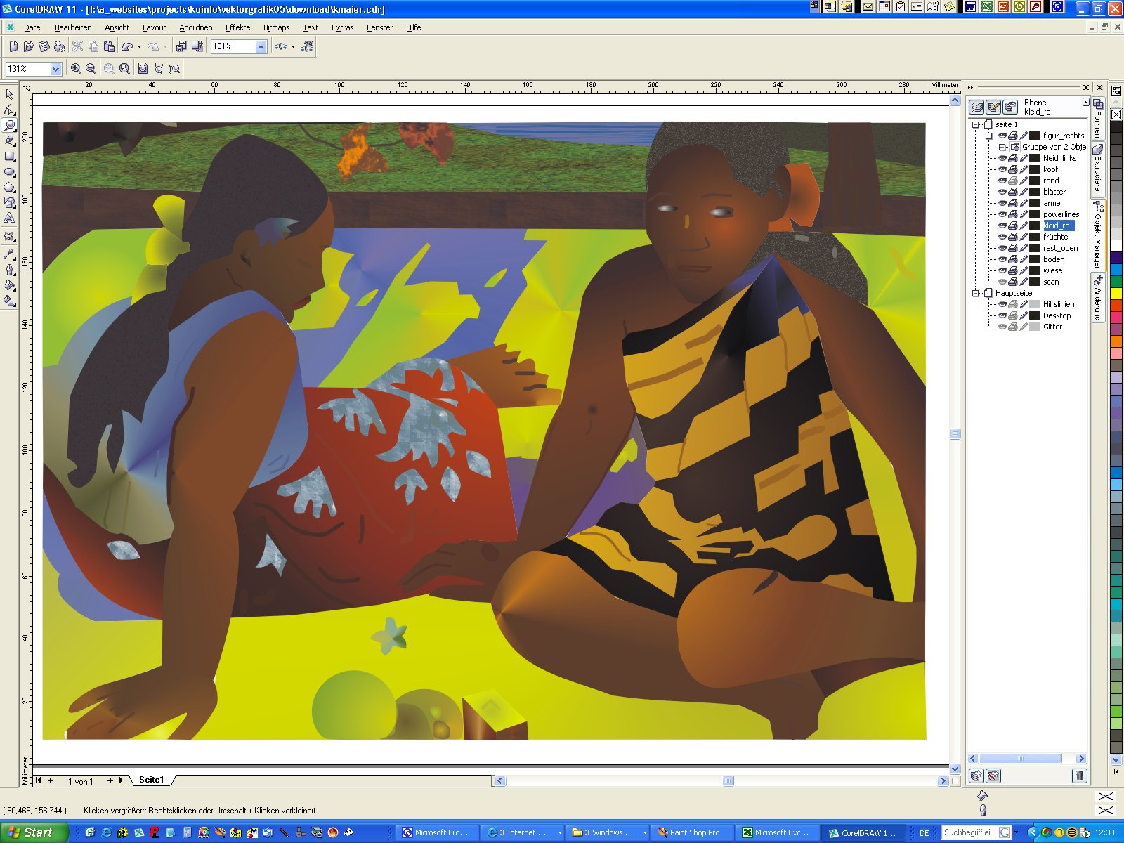Image resolution: width=1124 pixels, height=843 pixels.
Task: Expand Gruppe von 2 Objekte node
Action: pos(1002,147)
